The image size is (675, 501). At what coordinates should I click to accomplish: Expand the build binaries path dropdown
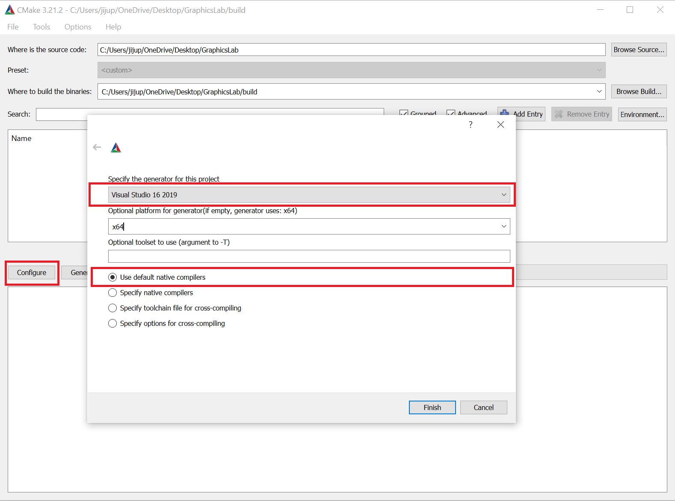[x=599, y=91]
